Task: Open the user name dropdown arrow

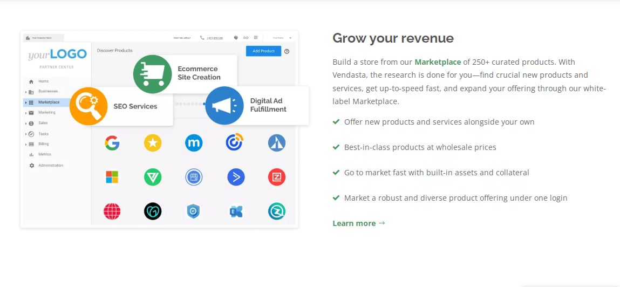Action: [290, 38]
